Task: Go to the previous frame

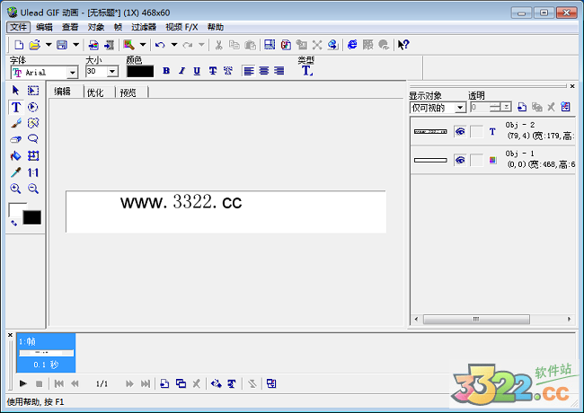Action: point(75,383)
